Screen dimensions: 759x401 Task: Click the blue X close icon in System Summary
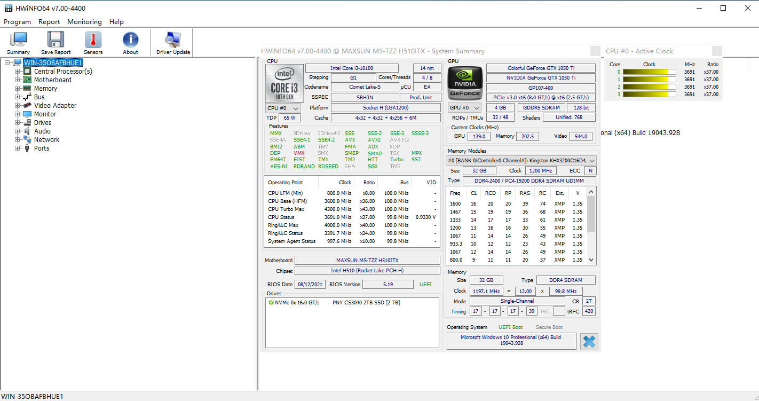[589, 342]
